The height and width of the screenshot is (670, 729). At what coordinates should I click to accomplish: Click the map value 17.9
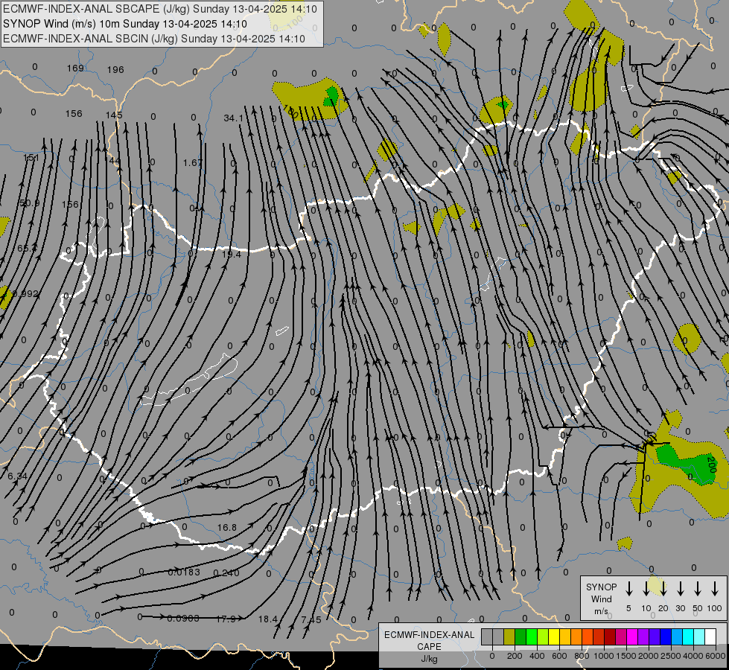226,619
